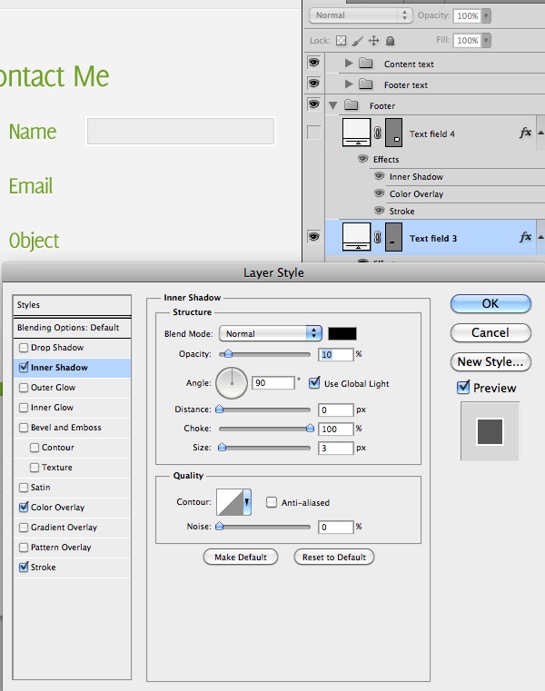
Task: Toggle lock image pixels brush icon
Action: pyautogui.click(x=358, y=41)
